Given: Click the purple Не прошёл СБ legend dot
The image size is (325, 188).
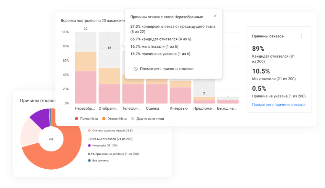Looking at the screenshot, I should 90,145.
